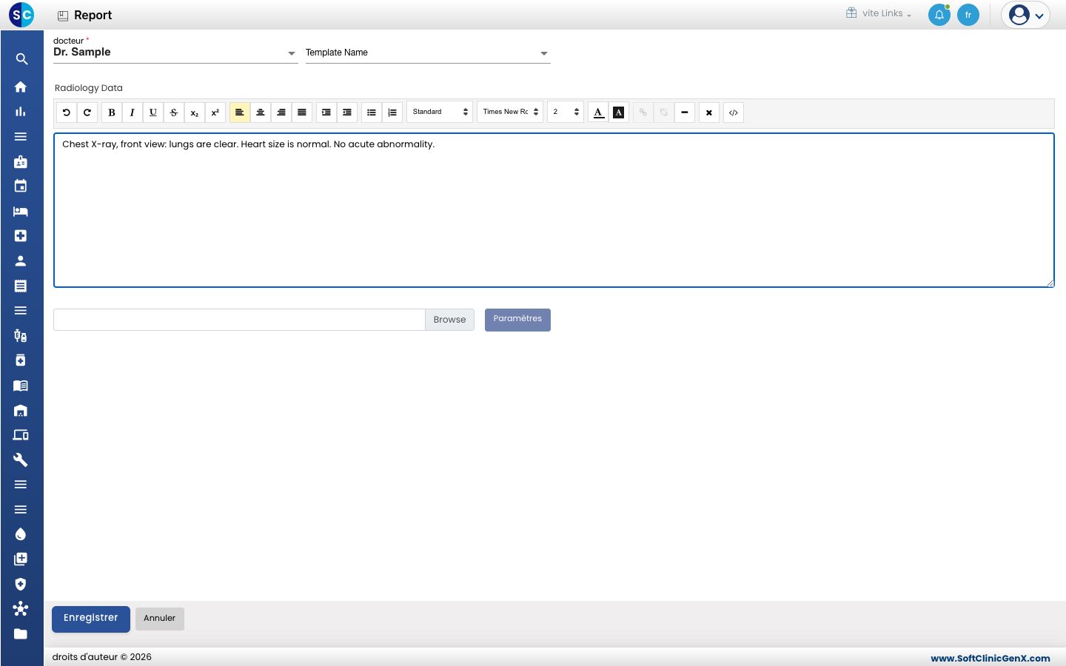Click the Annuler button
1066x666 pixels.
160,619
